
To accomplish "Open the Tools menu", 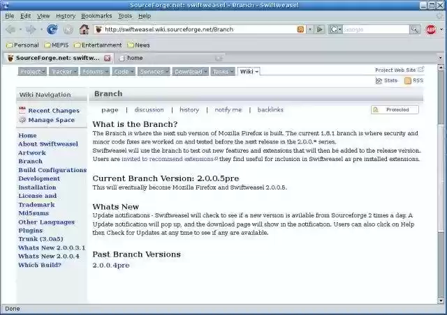I will pyautogui.click(x=125, y=16).
